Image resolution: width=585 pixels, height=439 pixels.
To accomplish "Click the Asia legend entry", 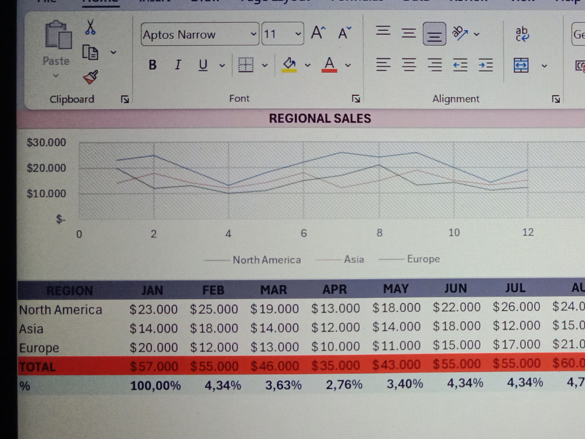I will (340, 259).
